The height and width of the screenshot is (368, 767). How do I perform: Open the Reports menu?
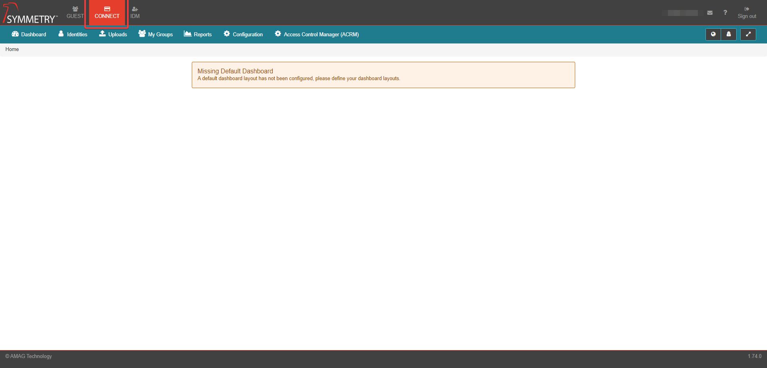198,34
